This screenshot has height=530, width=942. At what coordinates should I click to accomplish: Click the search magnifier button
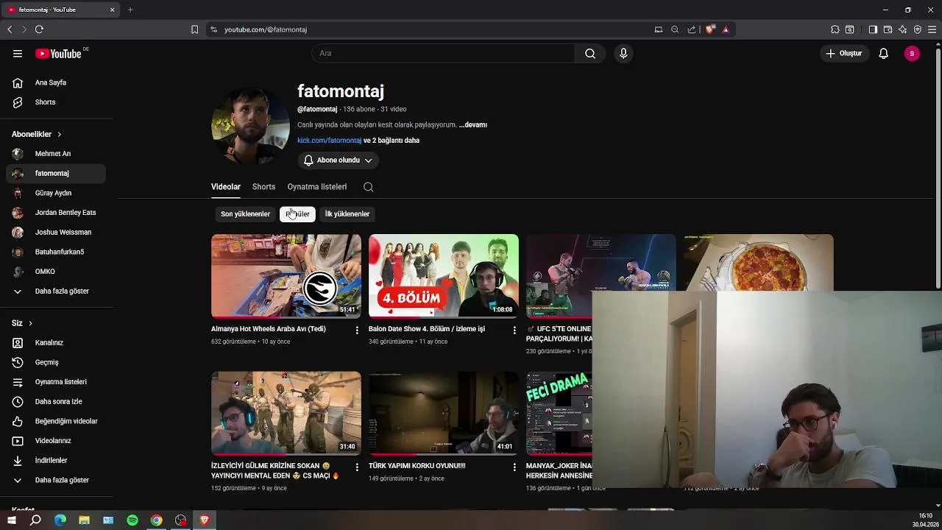590,53
